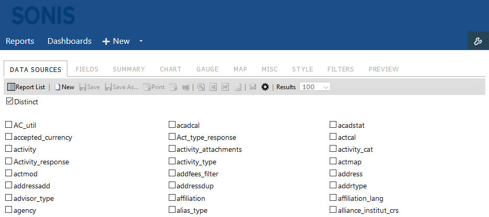Open the gear settings icon
The width and height of the screenshot is (489, 217).
[265, 87]
